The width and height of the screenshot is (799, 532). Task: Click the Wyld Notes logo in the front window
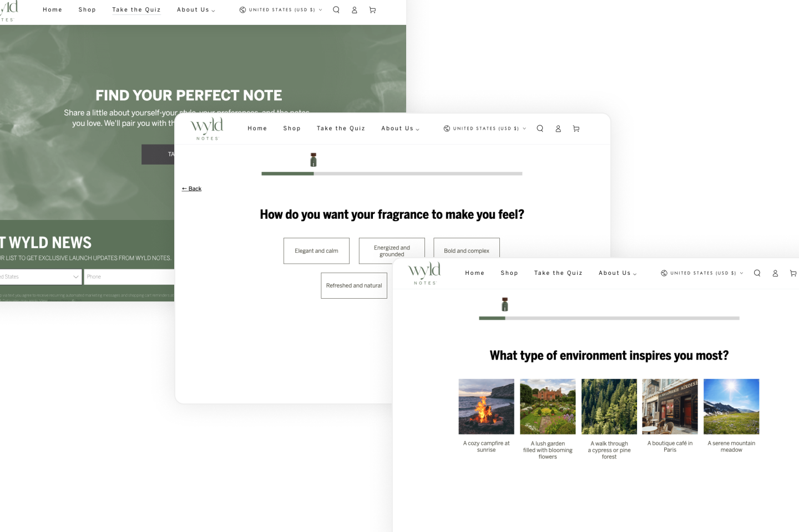424,274
